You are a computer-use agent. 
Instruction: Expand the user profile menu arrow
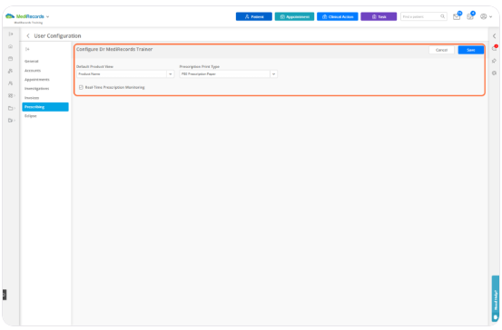coord(491,17)
